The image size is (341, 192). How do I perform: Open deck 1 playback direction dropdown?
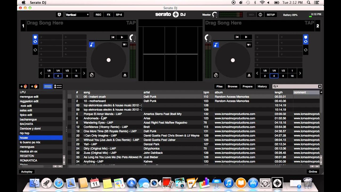click(125, 45)
